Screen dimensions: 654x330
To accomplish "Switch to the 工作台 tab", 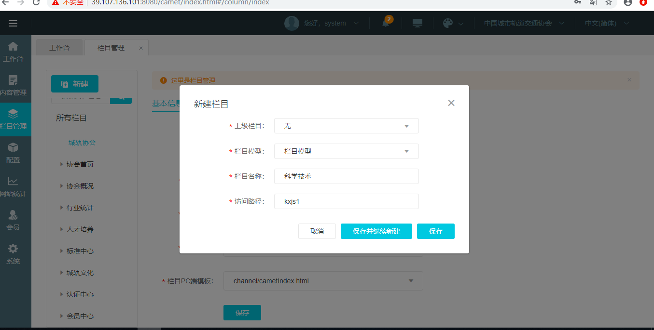I will [59, 48].
